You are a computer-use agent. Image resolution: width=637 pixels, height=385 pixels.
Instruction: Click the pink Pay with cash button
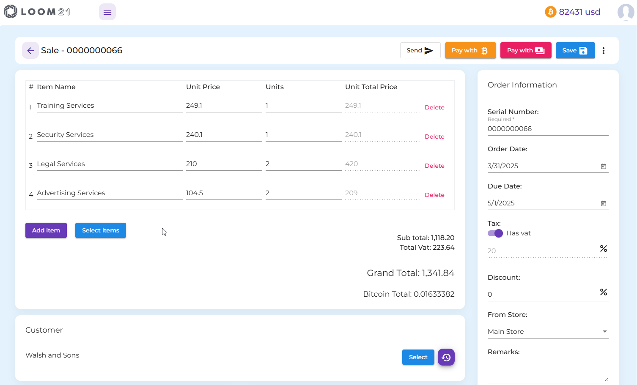pos(525,51)
